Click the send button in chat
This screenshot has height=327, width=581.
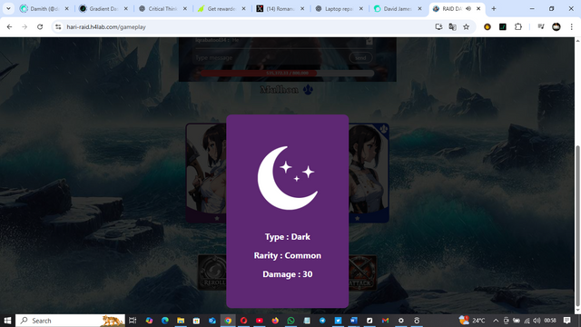pyautogui.click(x=360, y=58)
